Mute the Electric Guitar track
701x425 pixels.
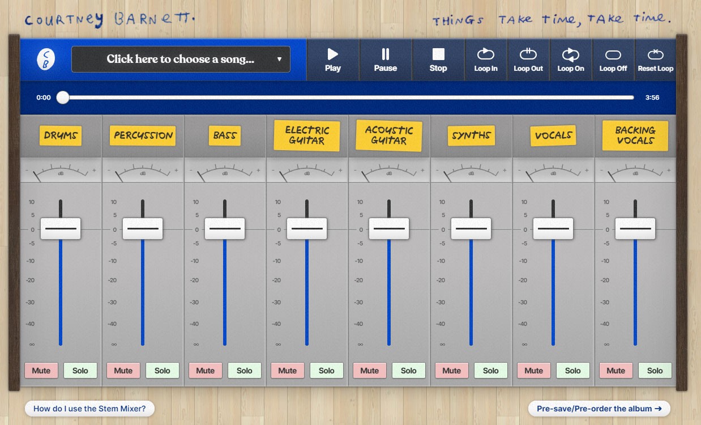pos(288,371)
